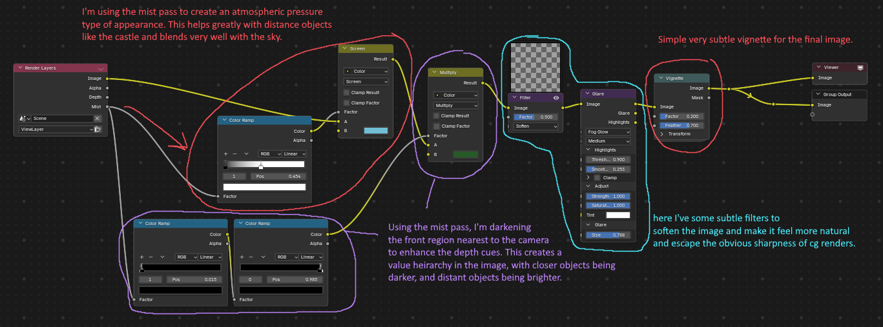This screenshot has height=327, width=883.
Task: Click the Glare Size slider
Action: (608, 235)
